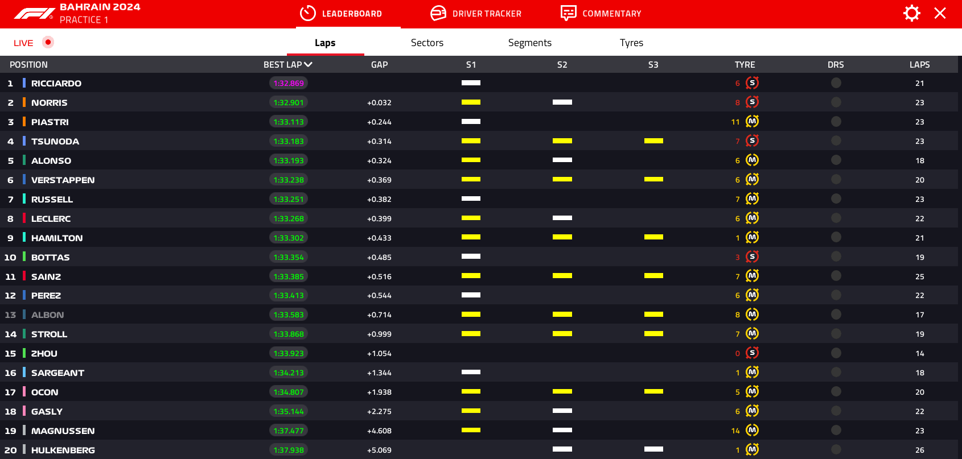This screenshot has width=962, height=459.
Task: Click Sainz's medium tyre icon
Action: tap(752, 276)
